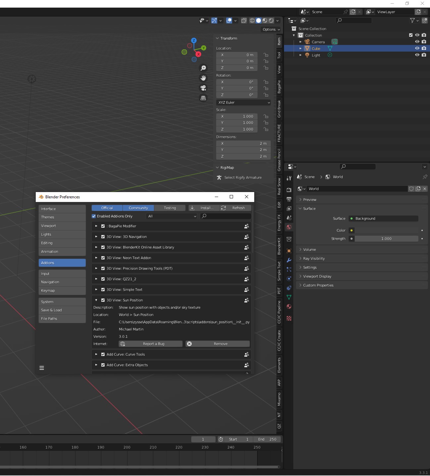The height and width of the screenshot is (476, 430).
Task: Remove the Sun Position add-on
Action: 217,344
